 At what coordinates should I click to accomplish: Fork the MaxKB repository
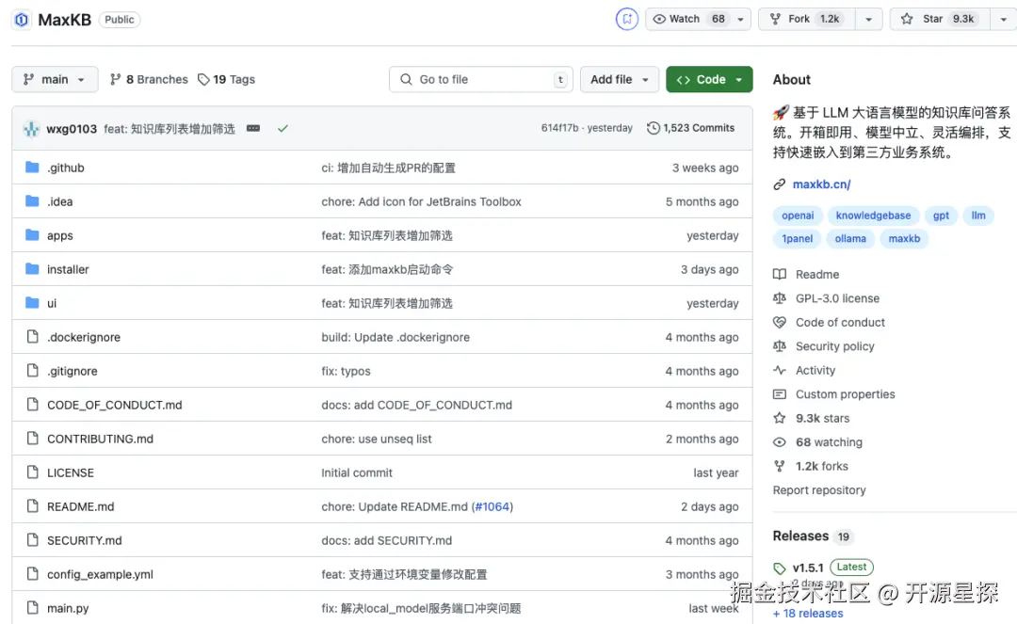[807, 19]
